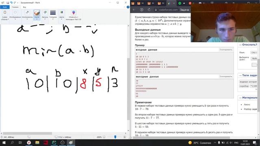
Task: Click the Цвета colors swatch icon
Action: point(61,13)
